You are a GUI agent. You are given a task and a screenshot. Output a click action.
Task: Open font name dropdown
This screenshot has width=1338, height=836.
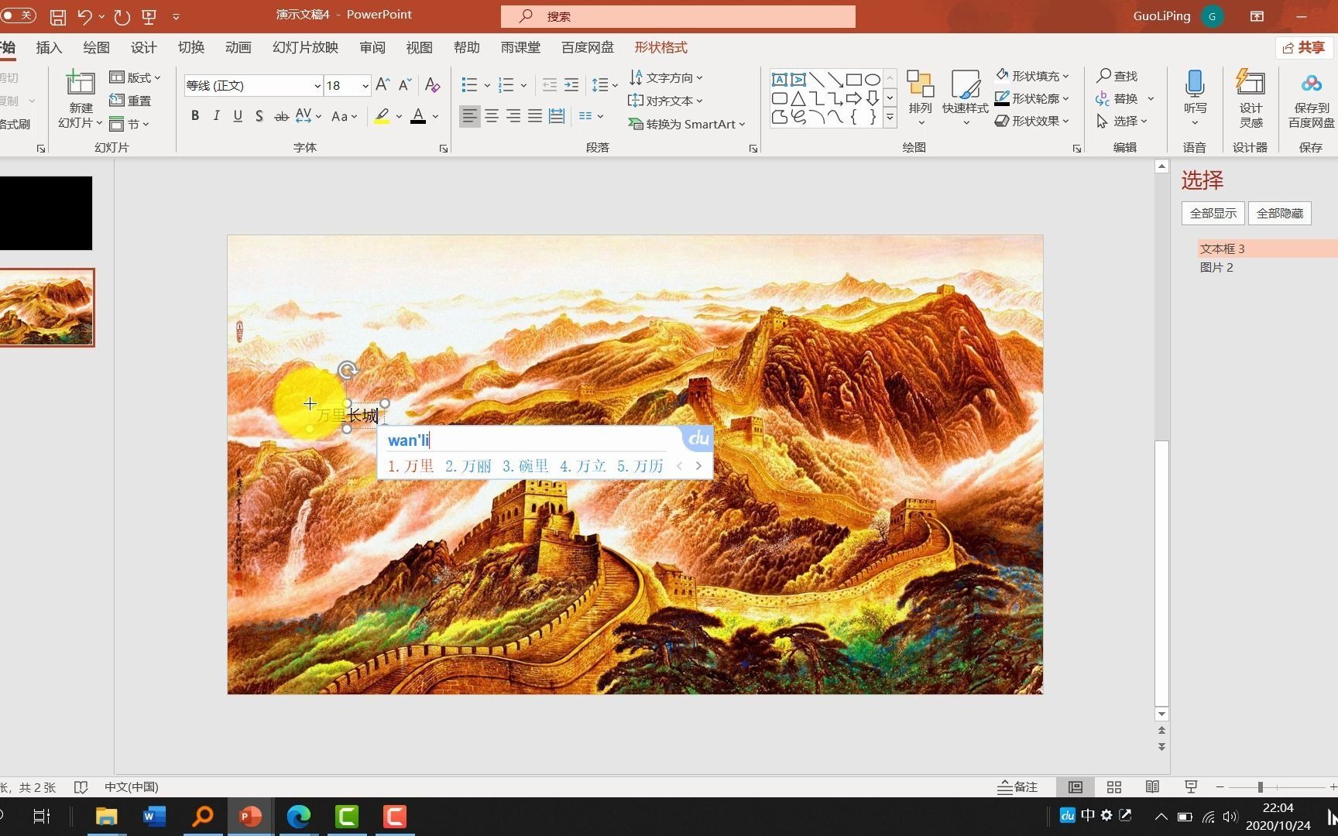point(317,86)
